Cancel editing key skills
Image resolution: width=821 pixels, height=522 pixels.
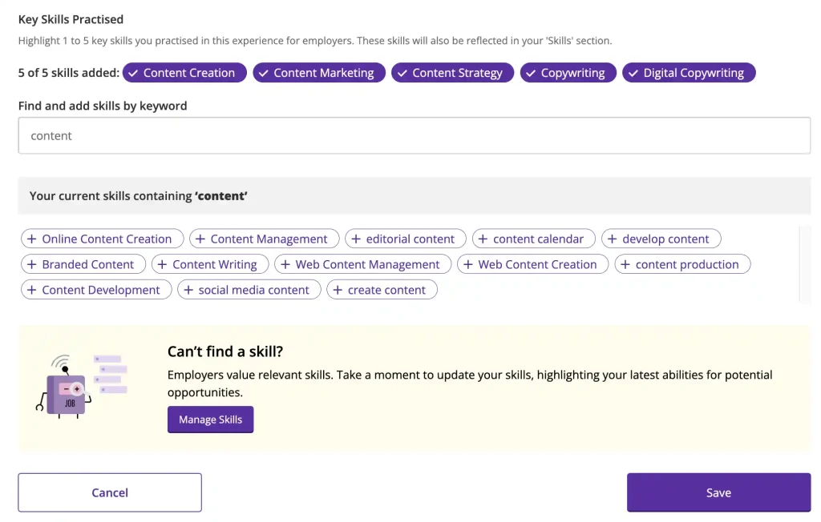coord(109,492)
